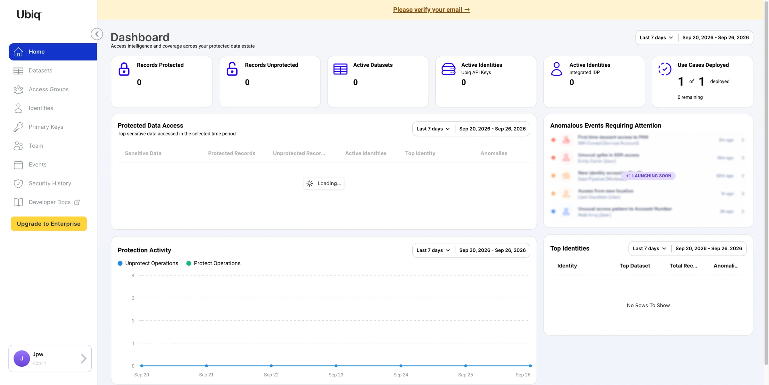This screenshot has width=769, height=385.
Task: Open Dashboard Last 7 days dropdown
Action: point(656,37)
